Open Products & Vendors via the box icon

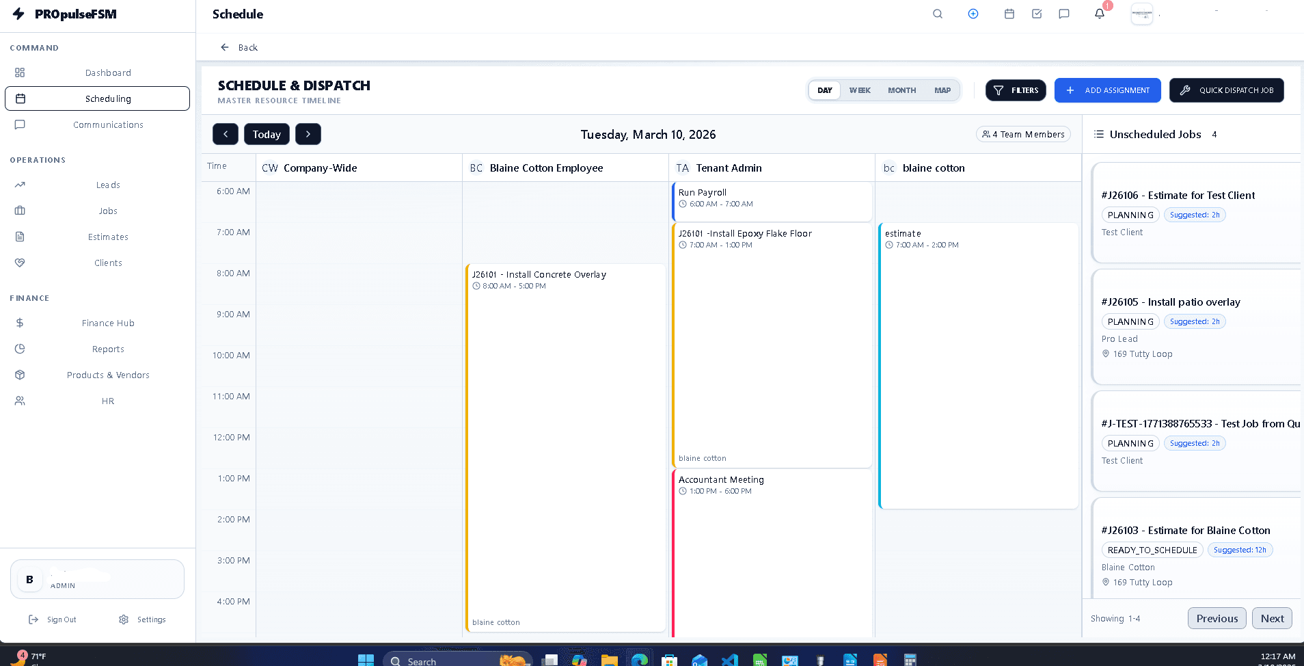pos(20,375)
